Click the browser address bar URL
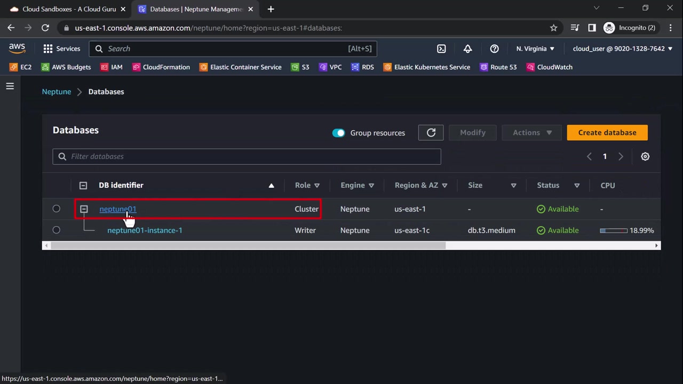The height and width of the screenshot is (384, 683). coord(209,28)
